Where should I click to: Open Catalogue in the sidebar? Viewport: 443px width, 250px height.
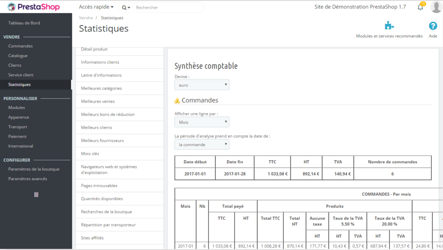tap(18, 56)
